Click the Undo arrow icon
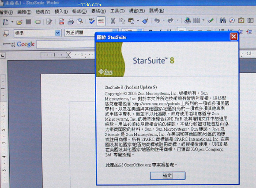 pyautogui.click(x=157, y=21)
